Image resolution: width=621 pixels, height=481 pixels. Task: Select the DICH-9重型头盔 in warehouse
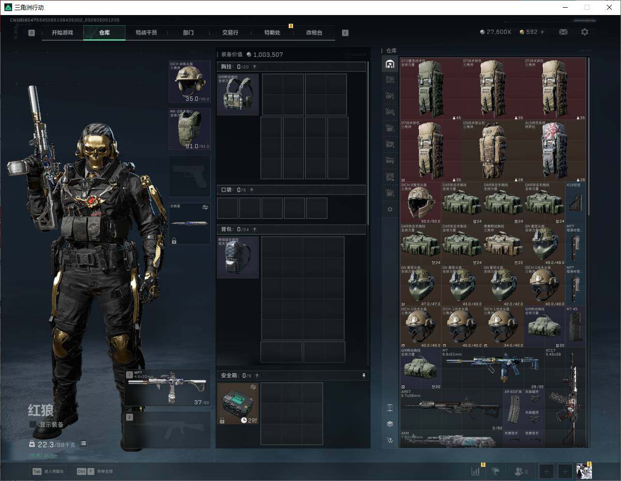tap(421, 203)
